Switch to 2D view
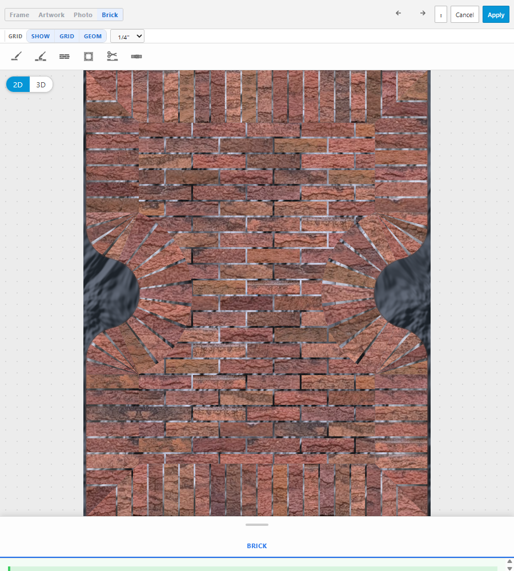The image size is (514, 571). tap(18, 85)
